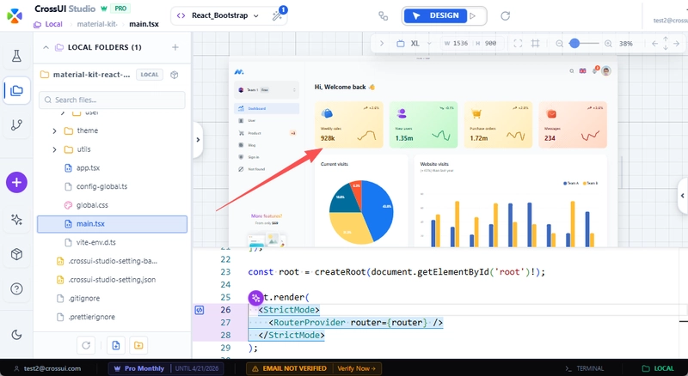This screenshot has height=376, width=688.
Task: Click the preview play arrow next to DESIGN
Action: click(x=473, y=15)
